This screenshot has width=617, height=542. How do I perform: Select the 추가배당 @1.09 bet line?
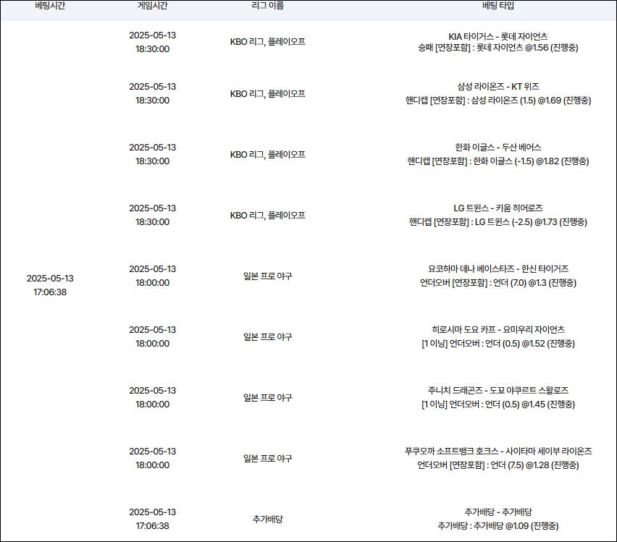pyautogui.click(x=498, y=526)
